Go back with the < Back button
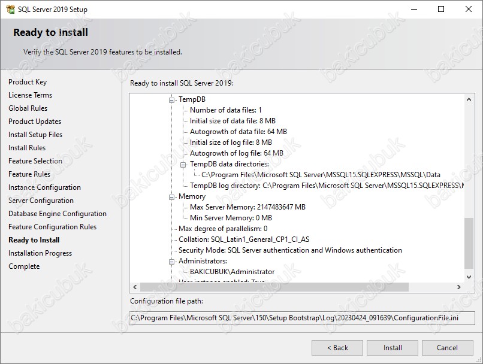 337,348
